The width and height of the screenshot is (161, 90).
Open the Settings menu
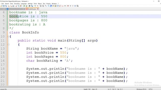pos(30,4)
